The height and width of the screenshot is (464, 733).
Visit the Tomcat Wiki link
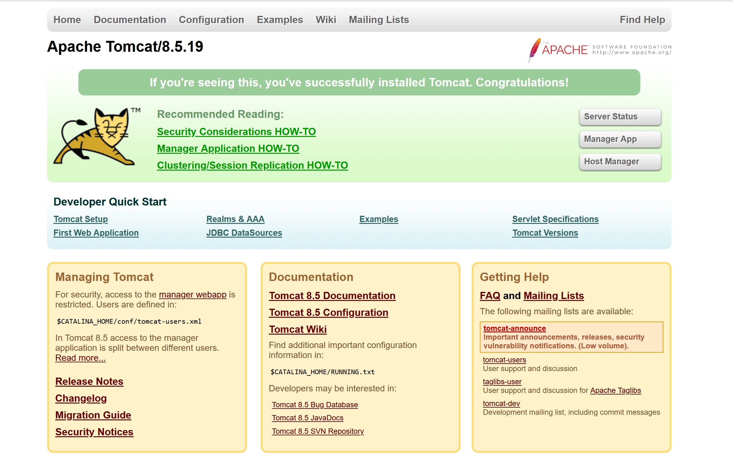coord(298,329)
